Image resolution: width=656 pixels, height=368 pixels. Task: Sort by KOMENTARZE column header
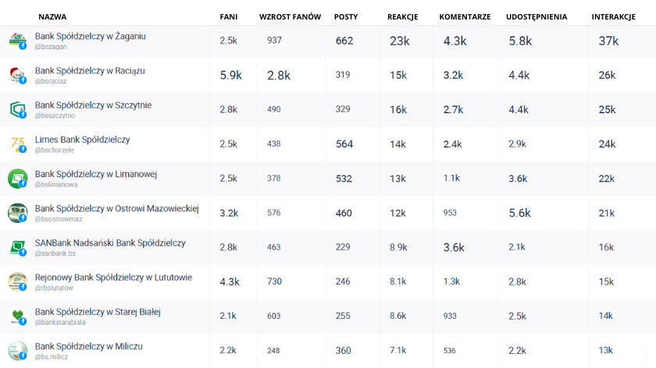[x=465, y=16]
